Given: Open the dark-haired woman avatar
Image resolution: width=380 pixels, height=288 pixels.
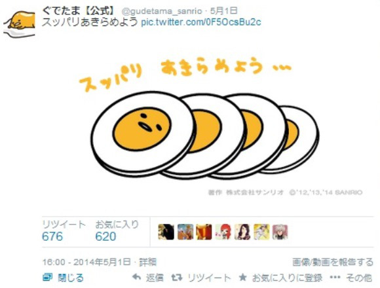Looking at the screenshot, I should [x=242, y=232].
